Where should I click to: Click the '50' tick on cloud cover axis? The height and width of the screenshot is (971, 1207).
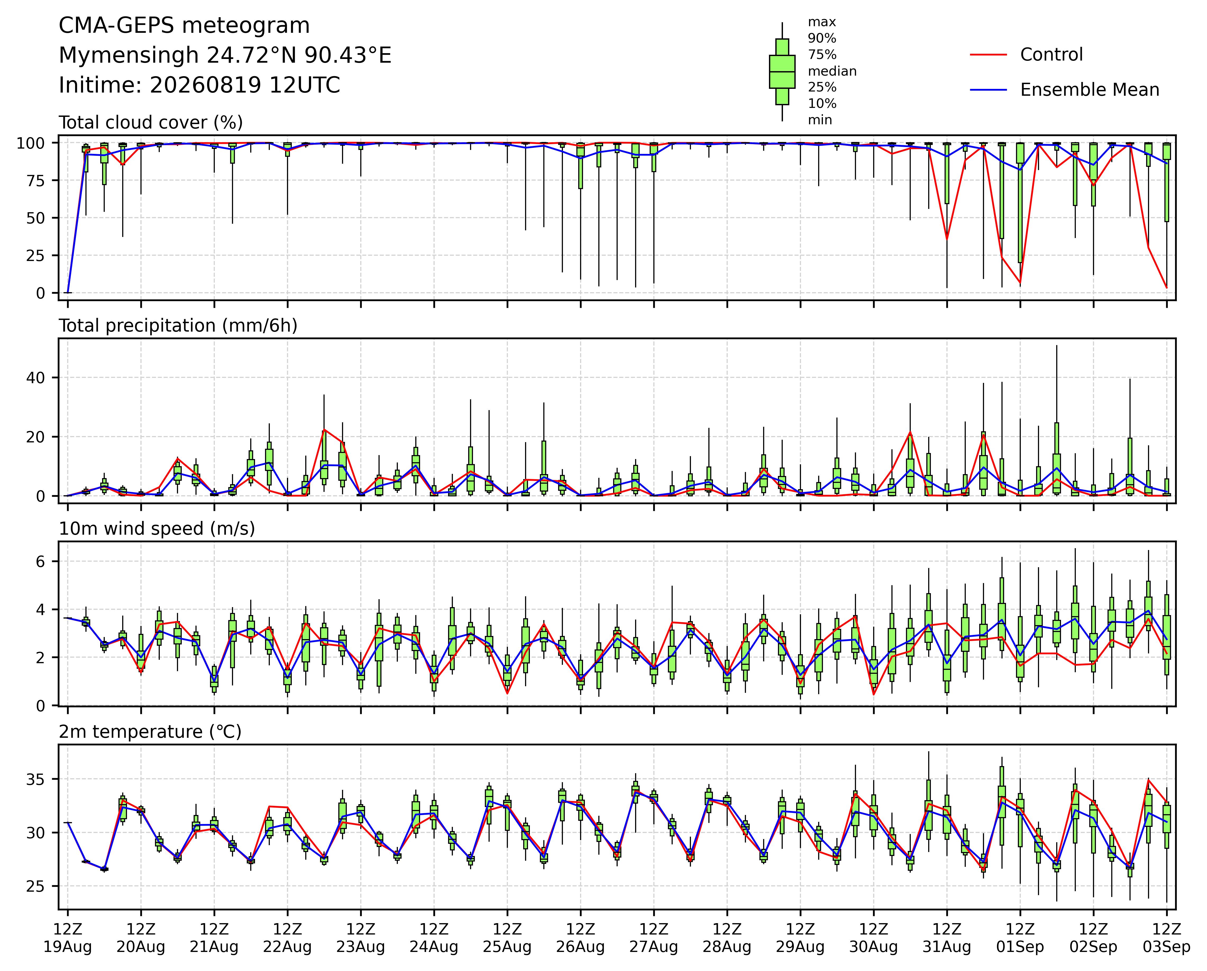[x=35, y=218]
